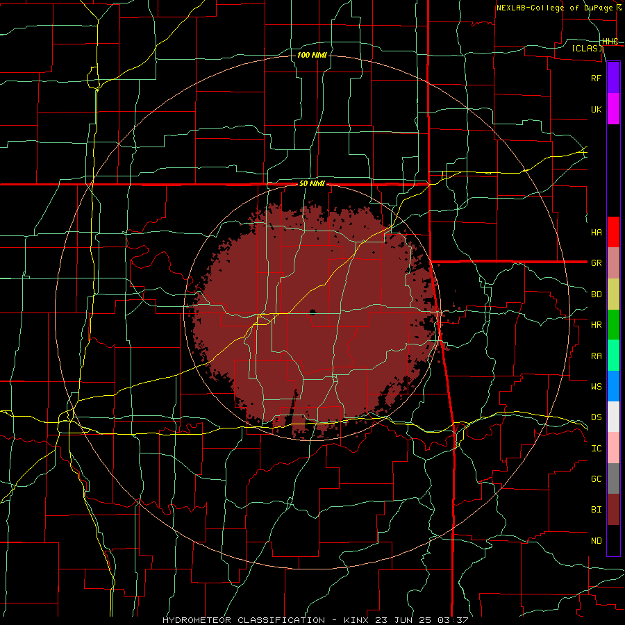Click the RA legend label
Image resolution: width=625 pixels, height=625 pixels.
597,356
